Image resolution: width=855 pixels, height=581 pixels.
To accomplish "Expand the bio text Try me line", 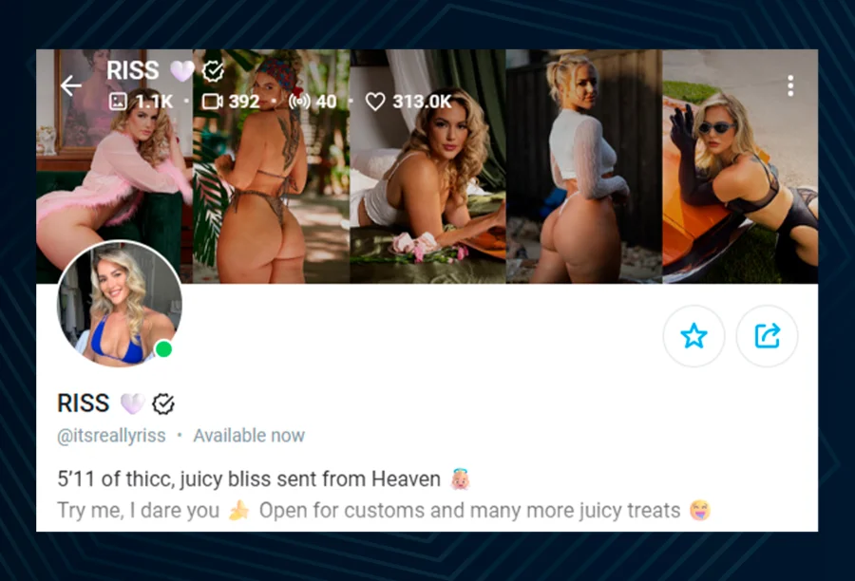I will pyautogui.click(x=384, y=511).
